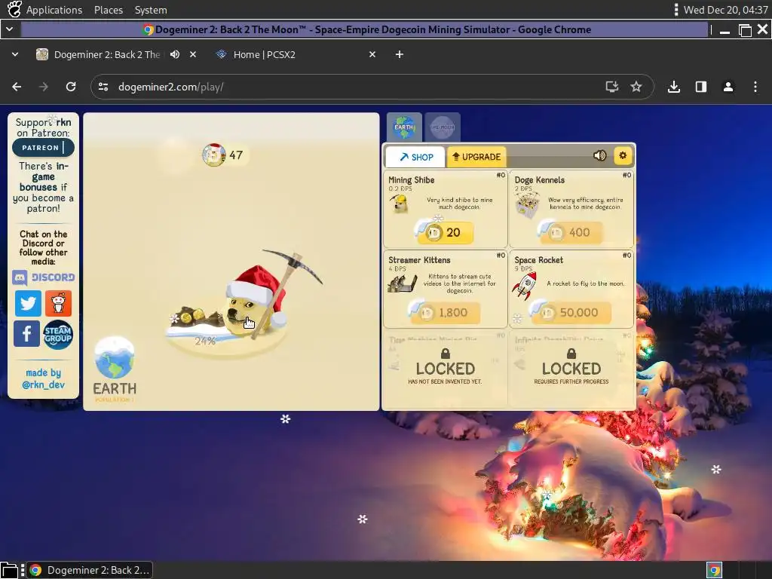This screenshot has height=579, width=772.
Task: Click the Space Rocket picture
Action: pyautogui.click(x=525, y=284)
